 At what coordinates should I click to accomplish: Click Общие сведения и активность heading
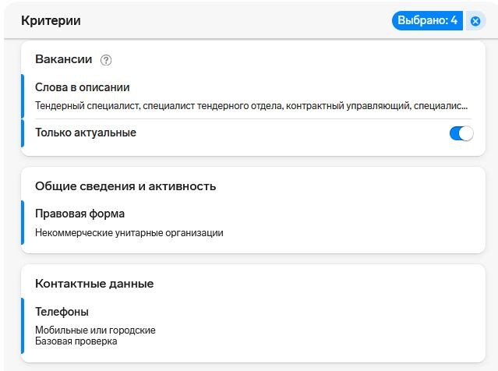tap(125, 186)
